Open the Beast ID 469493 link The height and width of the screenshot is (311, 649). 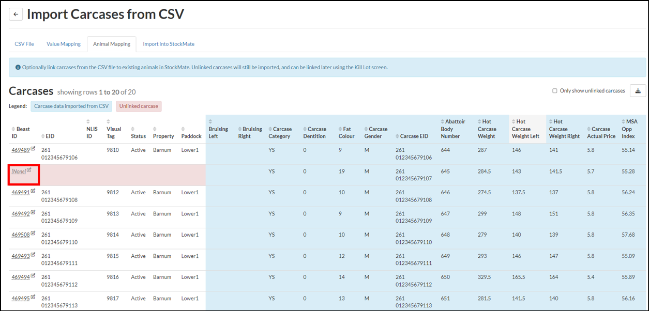point(21,256)
